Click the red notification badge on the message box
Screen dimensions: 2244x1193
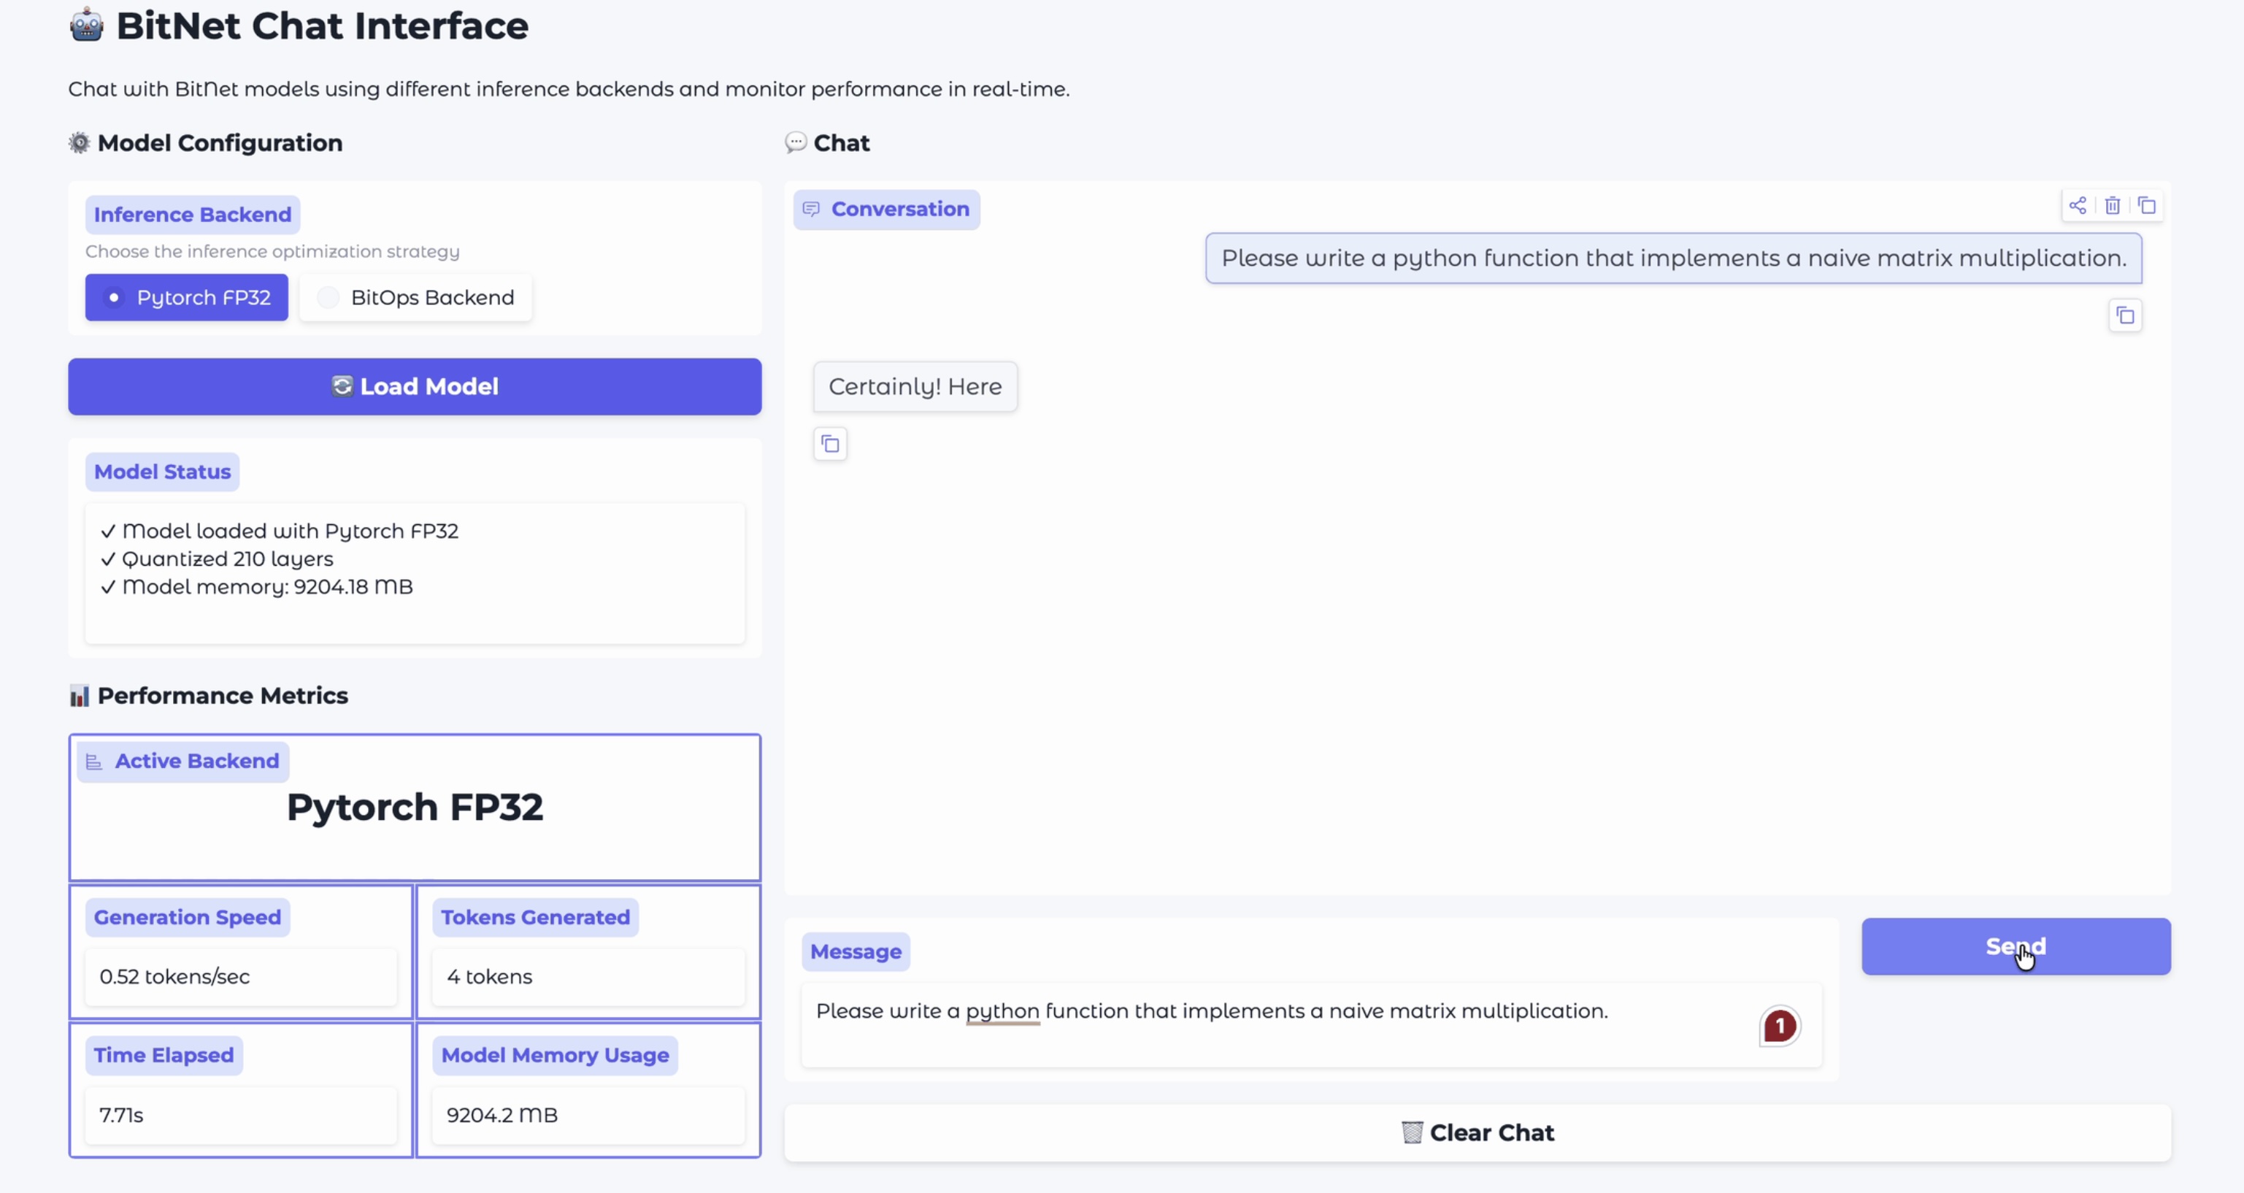coord(1779,1026)
